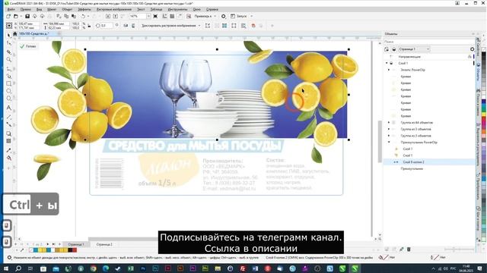Open Chrome from the taskbar
Screen dimensions: 487x273
93,268
